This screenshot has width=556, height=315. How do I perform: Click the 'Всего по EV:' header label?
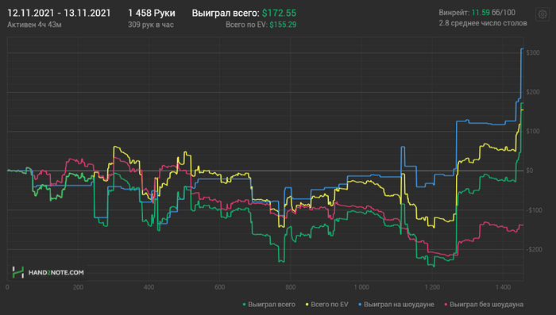point(246,25)
